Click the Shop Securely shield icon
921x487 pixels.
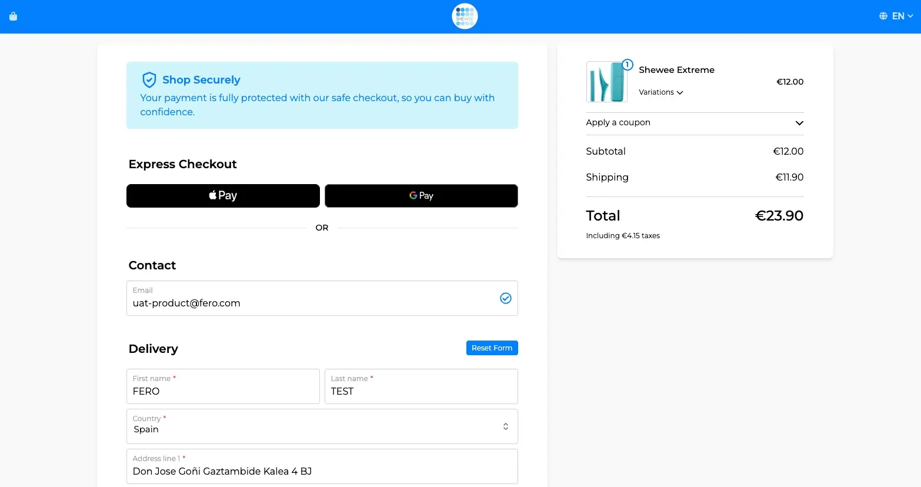click(x=149, y=80)
